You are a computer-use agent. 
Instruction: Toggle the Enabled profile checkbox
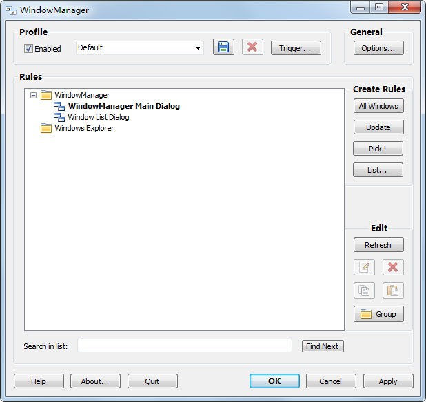click(28, 49)
